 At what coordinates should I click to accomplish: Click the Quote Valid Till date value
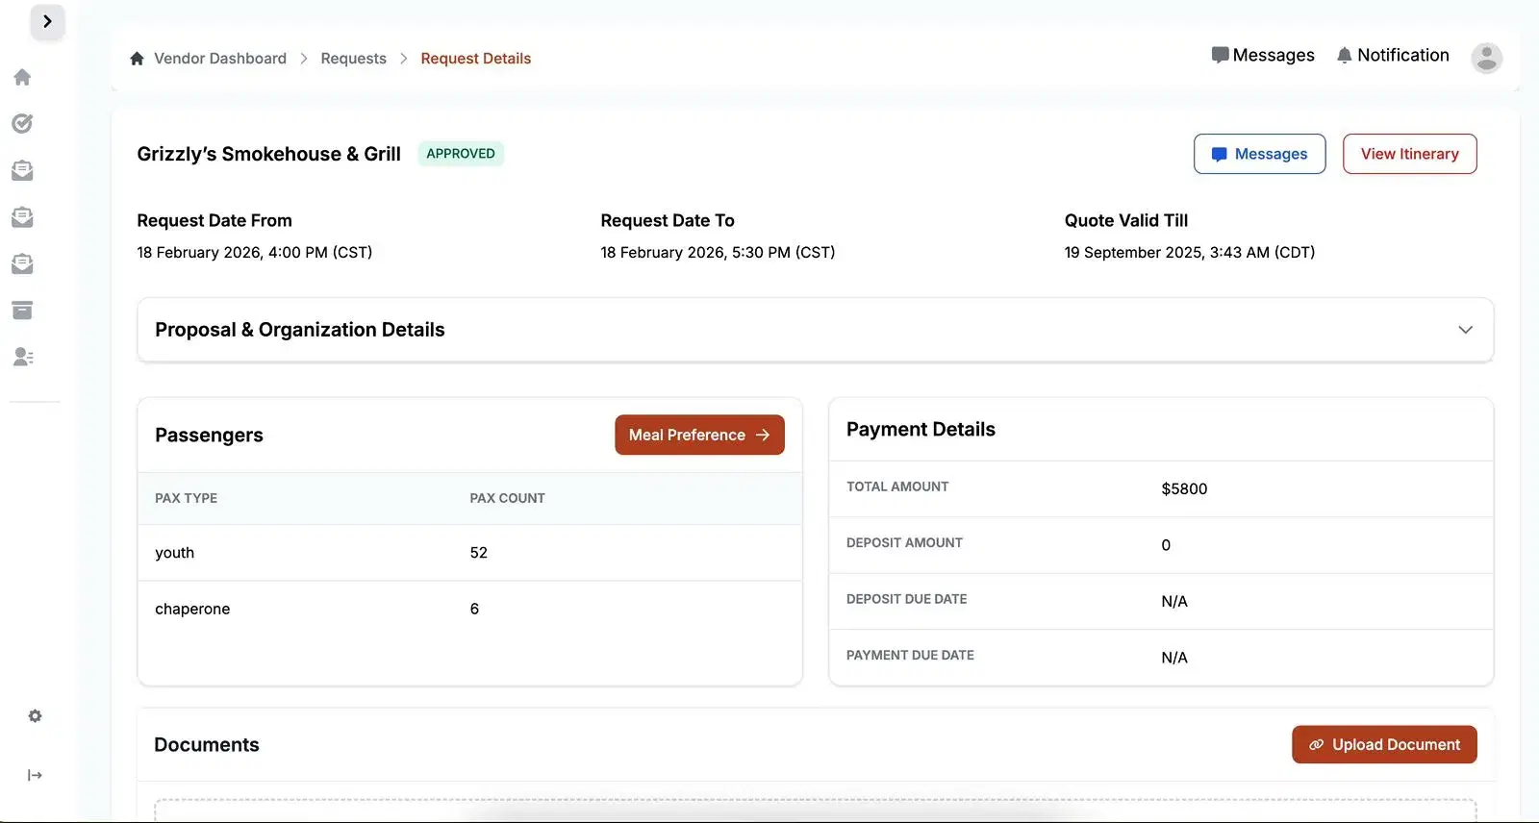1189,252
